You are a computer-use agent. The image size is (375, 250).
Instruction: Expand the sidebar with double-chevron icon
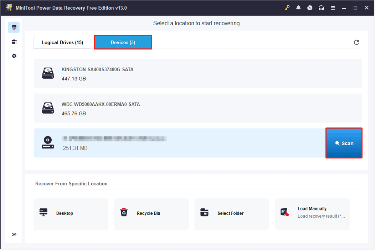14,234
